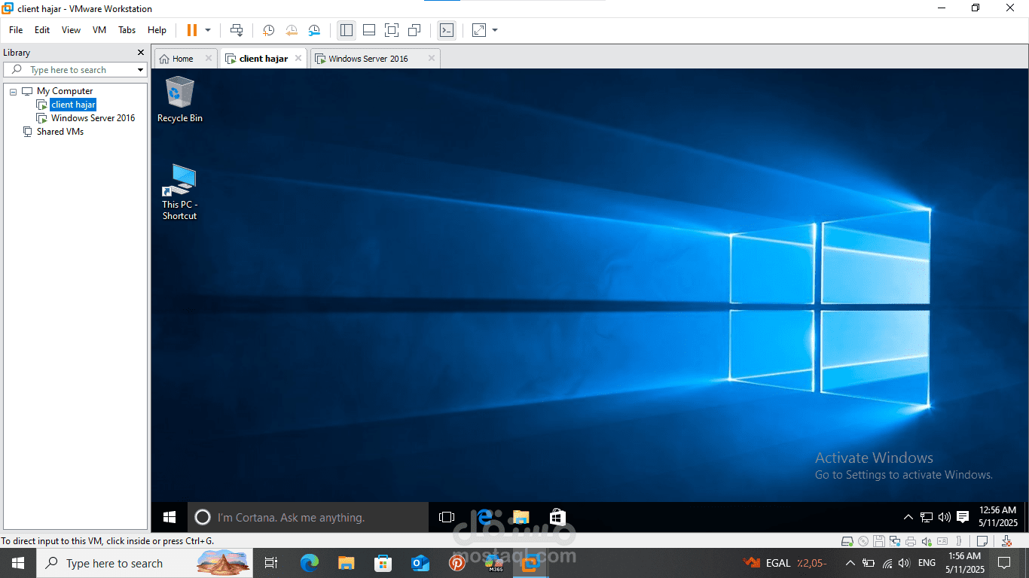Image resolution: width=1029 pixels, height=578 pixels.
Task: Click the host ENG language indicator
Action: point(927,563)
